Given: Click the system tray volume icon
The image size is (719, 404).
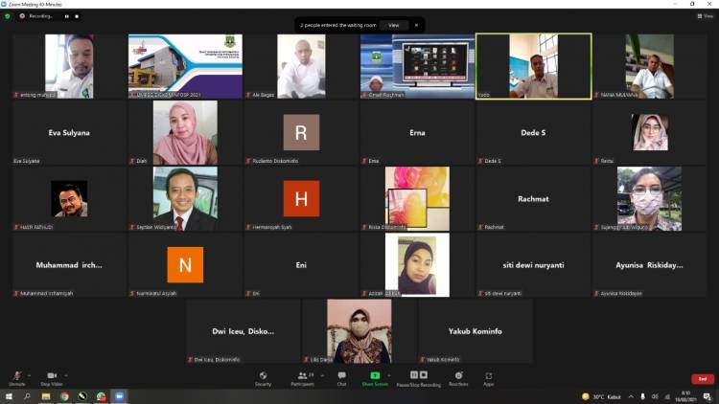Looking at the screenshot, I should 655,396.
